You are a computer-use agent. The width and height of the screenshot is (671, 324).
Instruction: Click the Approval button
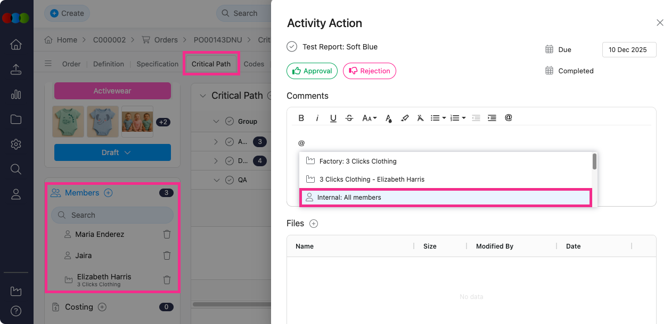point(312,71)
